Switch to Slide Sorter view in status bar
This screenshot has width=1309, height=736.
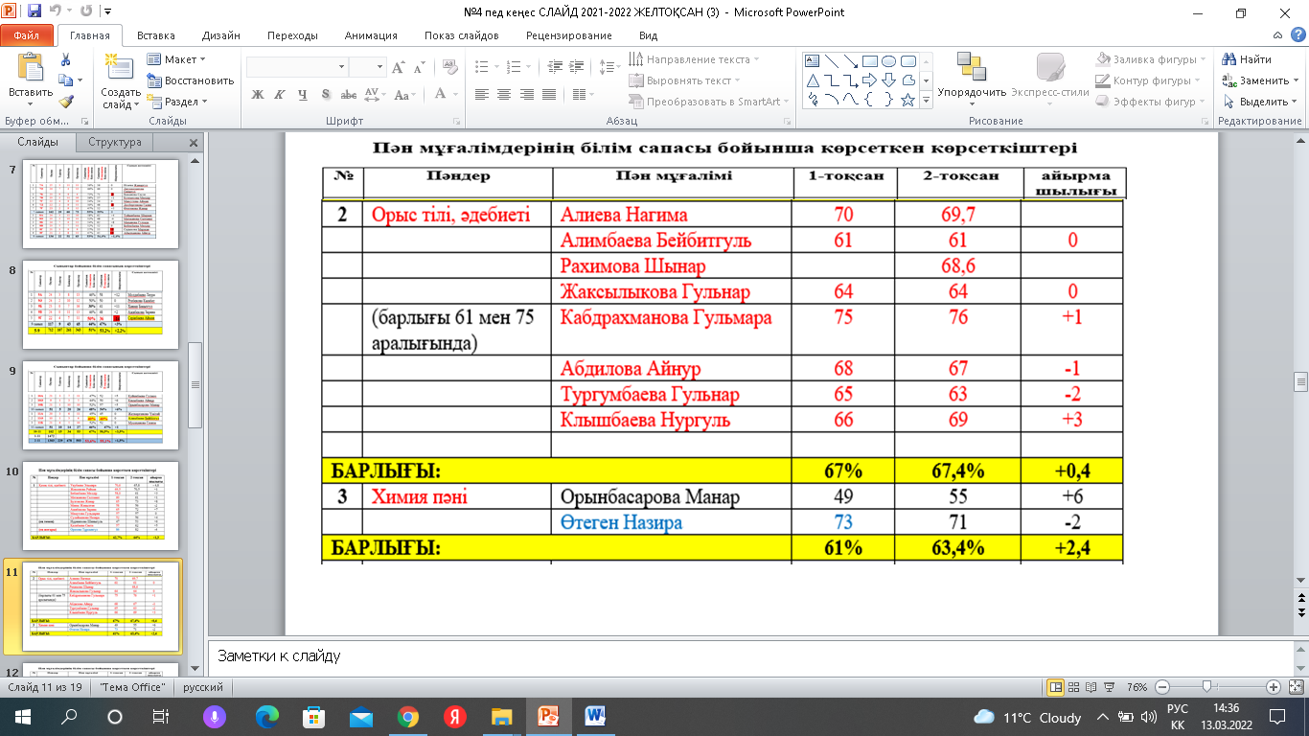click(x=1075, y=687)
